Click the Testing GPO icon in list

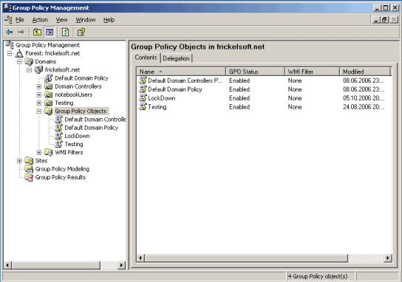coord(143,106)
